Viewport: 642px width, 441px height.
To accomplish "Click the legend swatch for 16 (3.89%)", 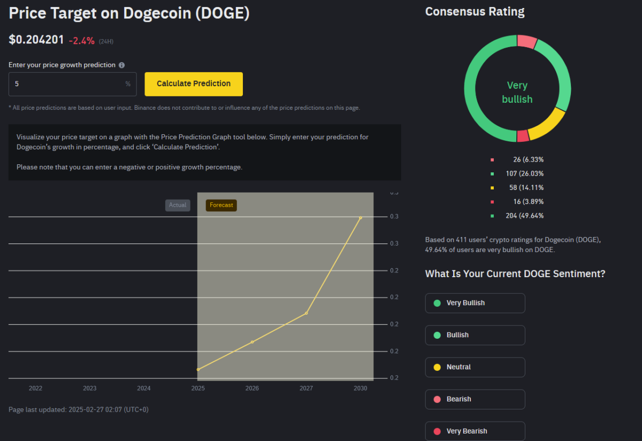I will pyautogui.click(x=492, y=202).
